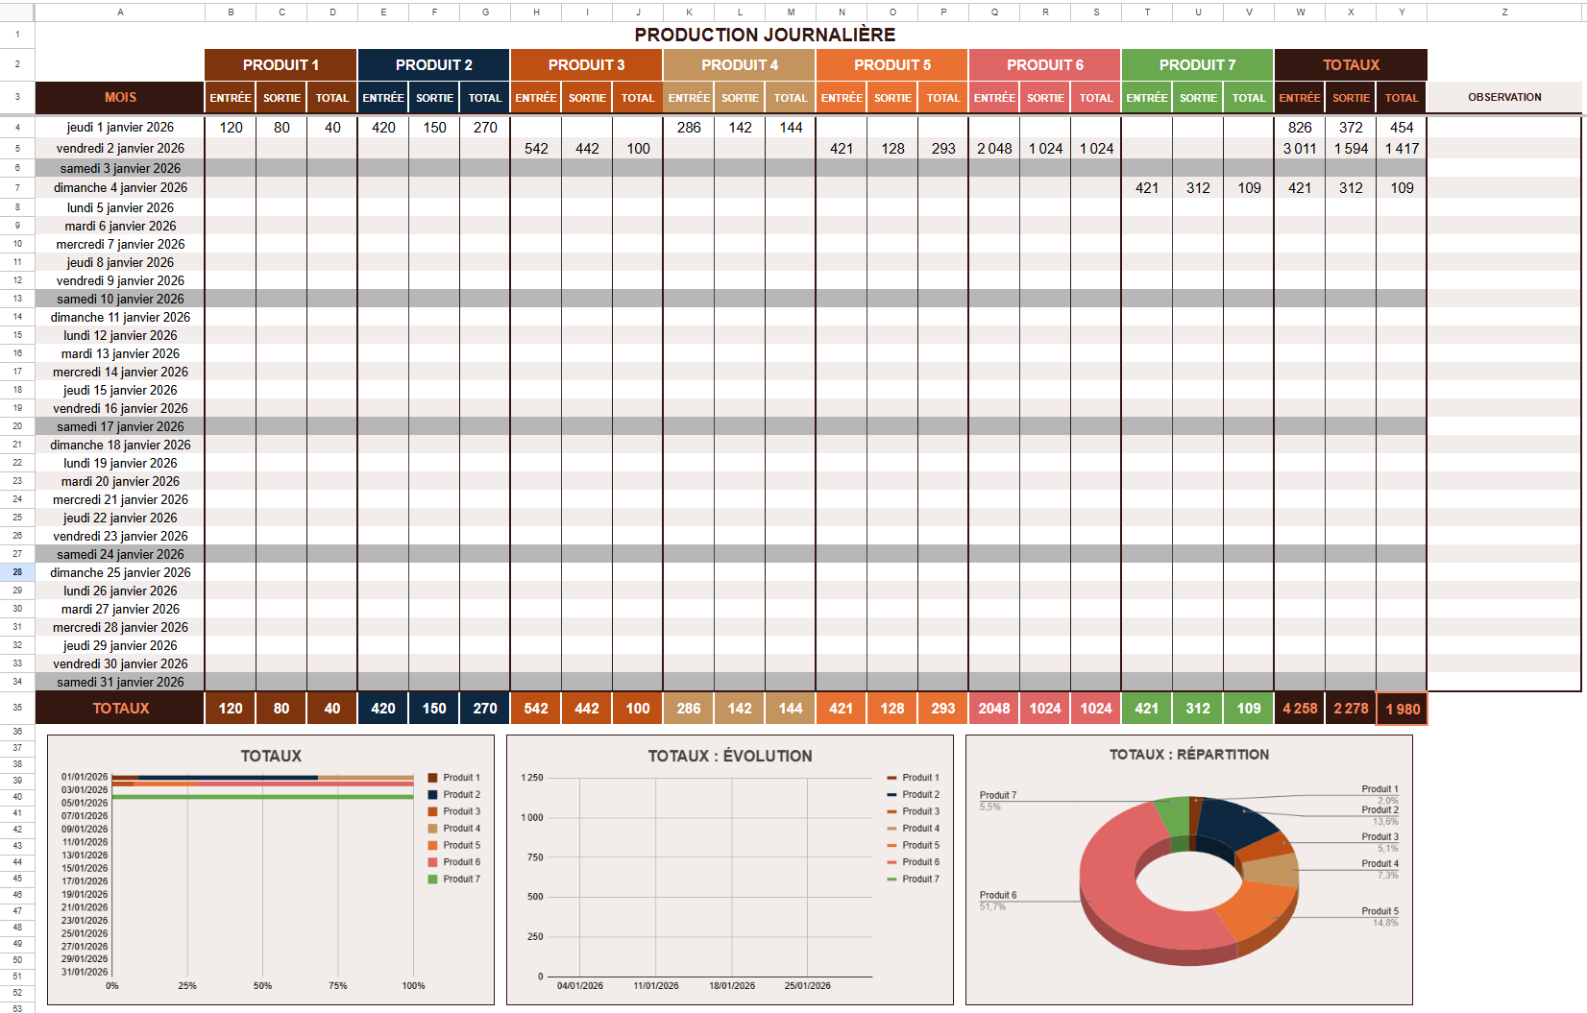Select the PRODUIT 6 header cell
Screen dimensions: 1587x1013
pyautogui.click(x=1044, y=65)
